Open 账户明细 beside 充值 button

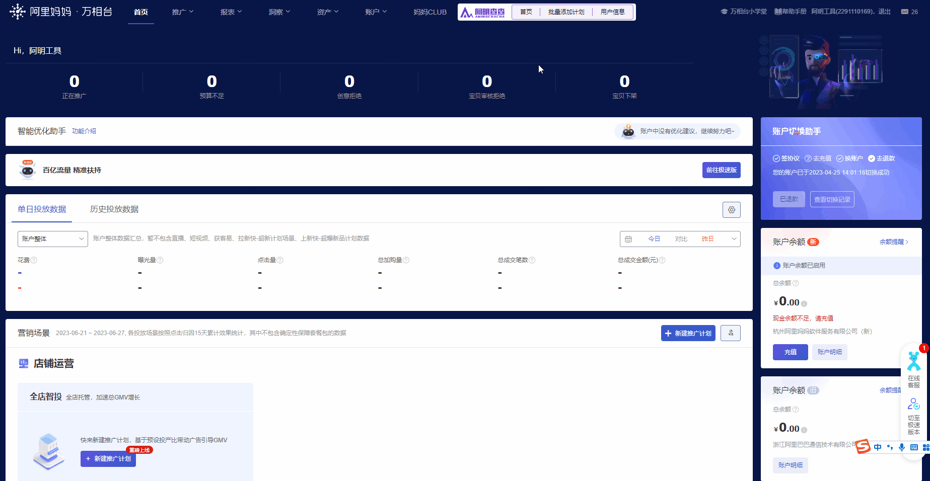830,352
